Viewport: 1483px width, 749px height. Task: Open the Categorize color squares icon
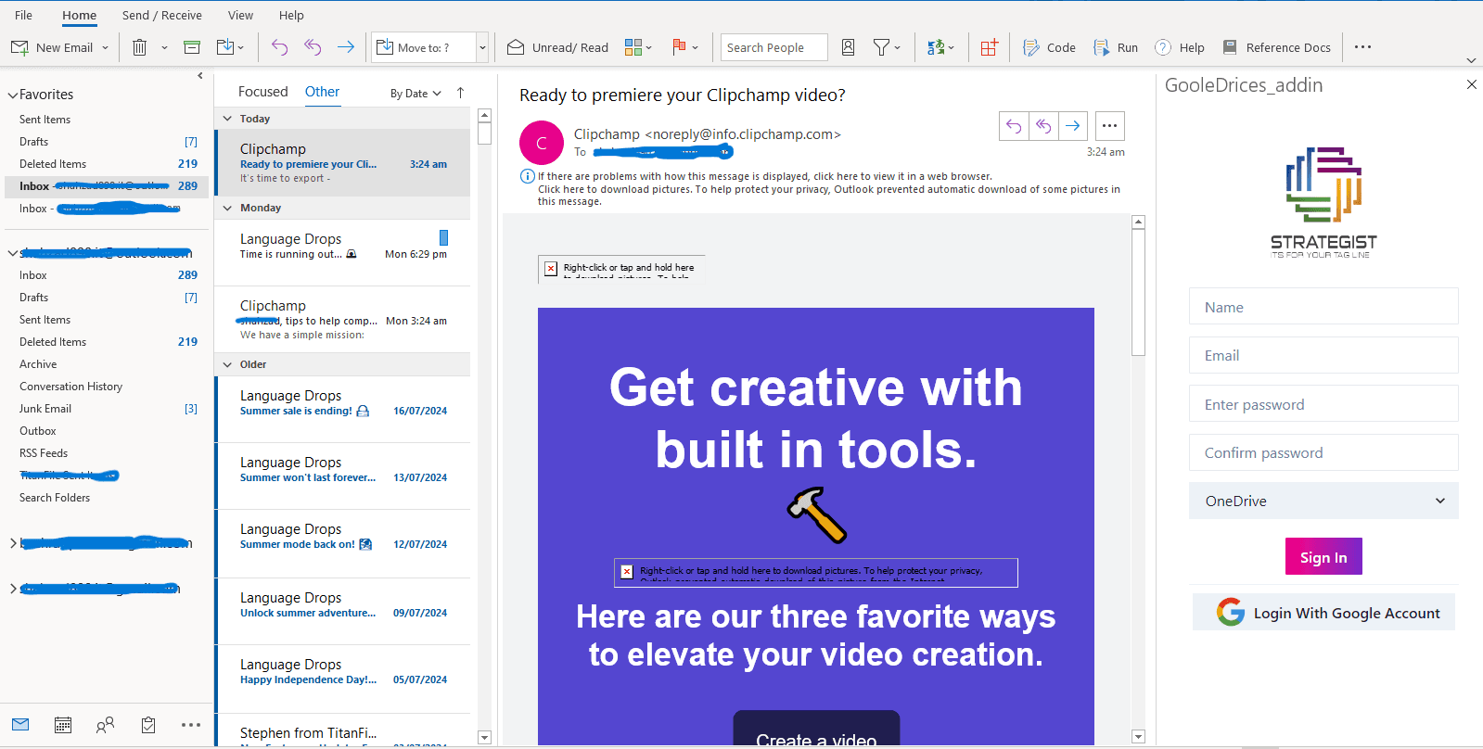tap(633, 47)
